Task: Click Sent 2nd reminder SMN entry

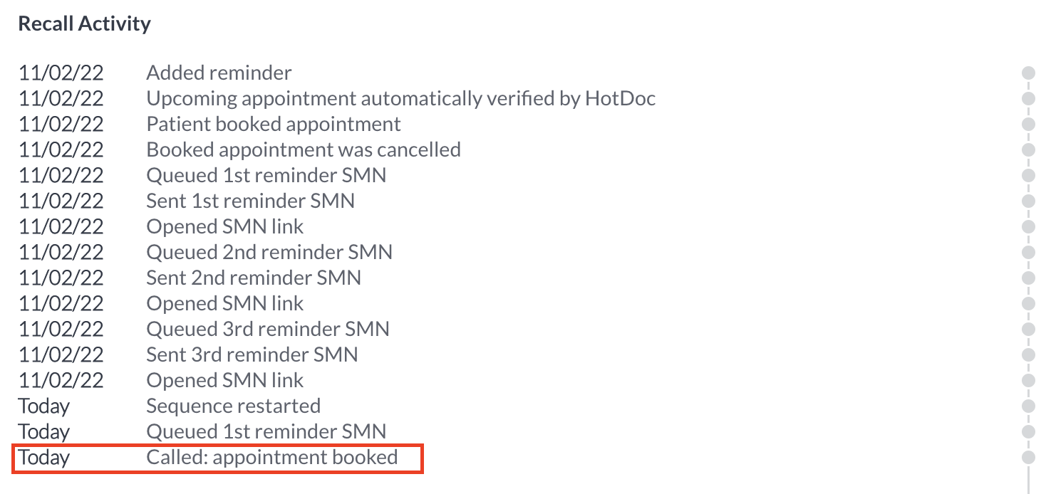Action: pos(254,278)
